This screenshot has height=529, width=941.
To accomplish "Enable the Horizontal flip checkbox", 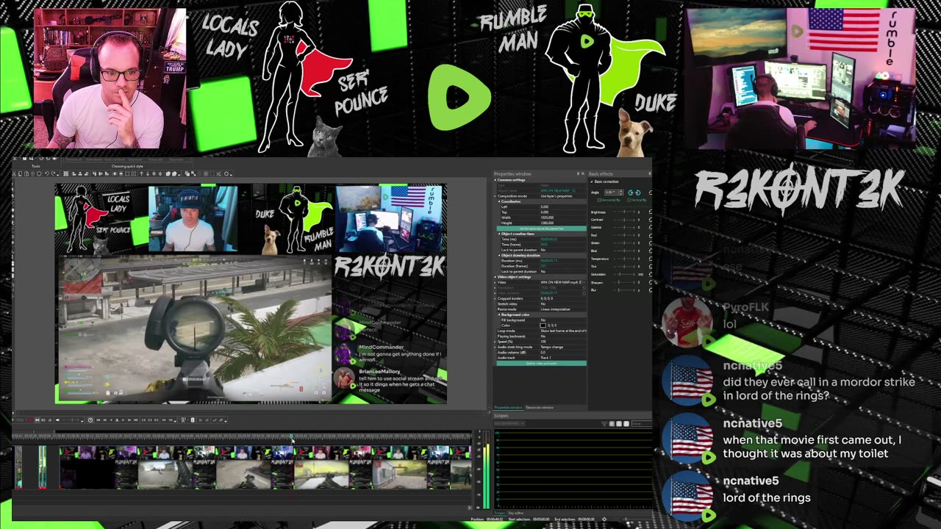I will (599, 200).
